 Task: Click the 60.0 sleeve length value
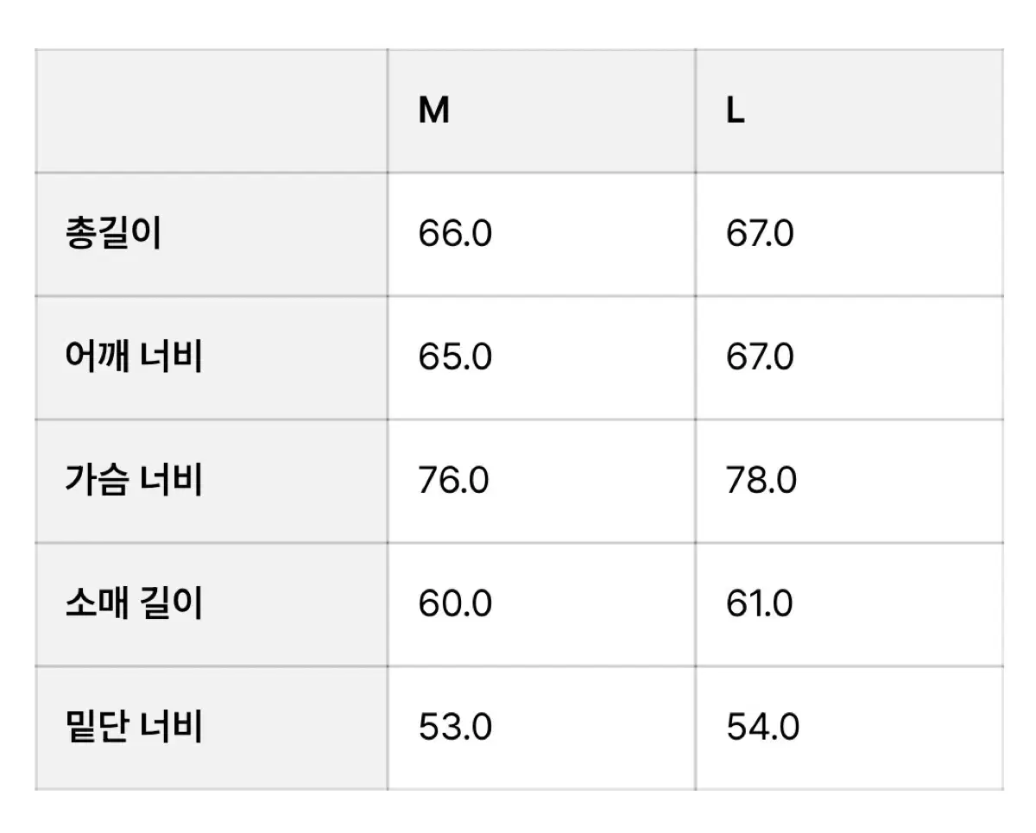point(455,604)
